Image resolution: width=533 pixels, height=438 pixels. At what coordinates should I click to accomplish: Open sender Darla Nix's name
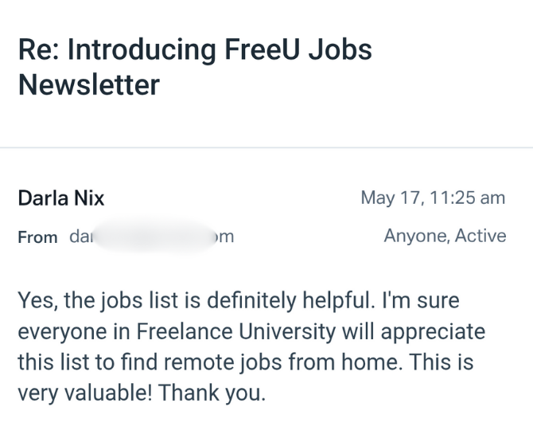tap(60, 197)
